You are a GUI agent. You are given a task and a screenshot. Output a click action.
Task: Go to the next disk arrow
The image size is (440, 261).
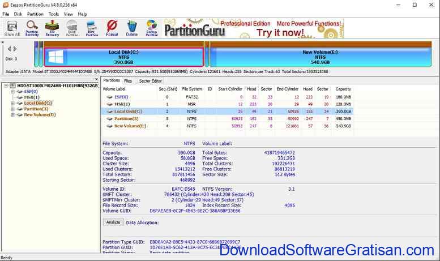tap(15, 49)
